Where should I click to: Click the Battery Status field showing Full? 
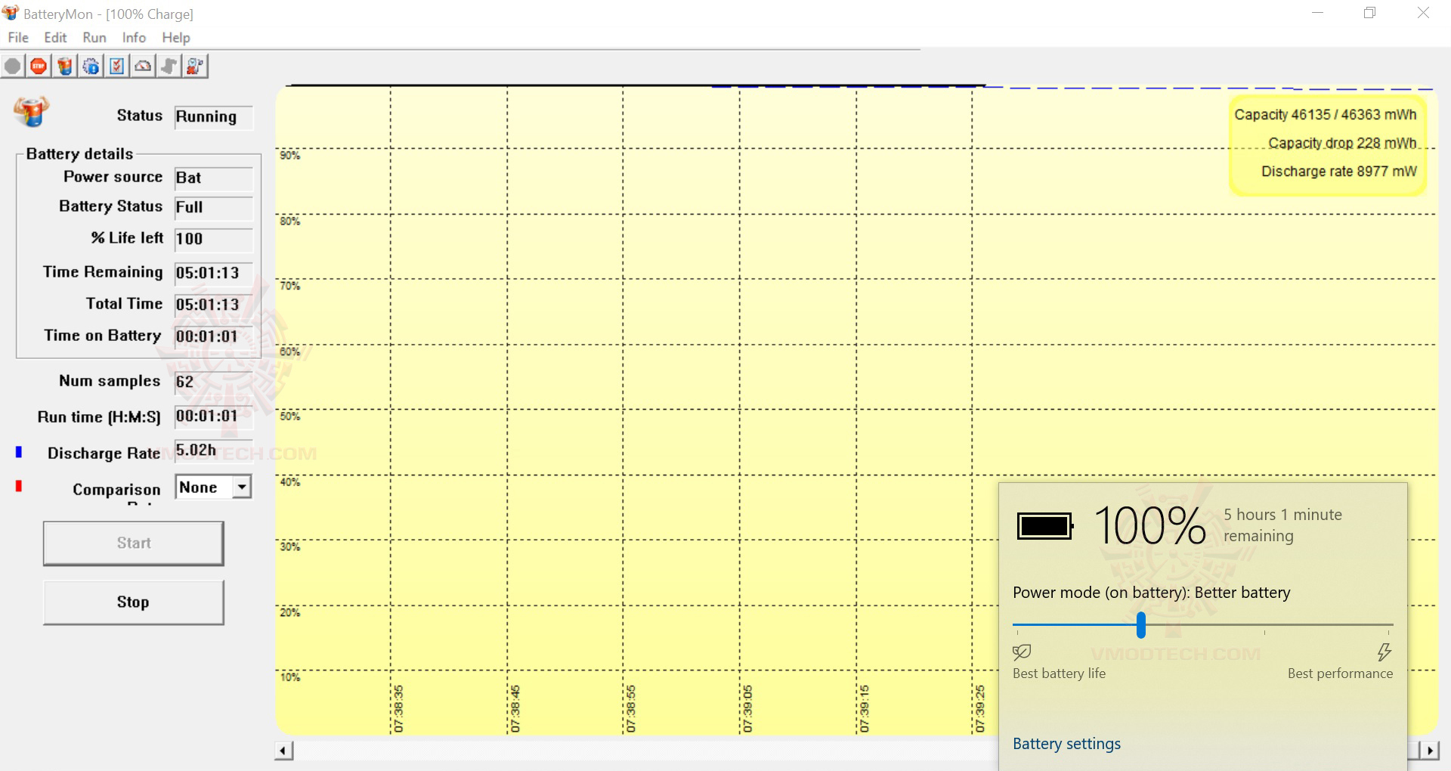(x=213, y=208)
